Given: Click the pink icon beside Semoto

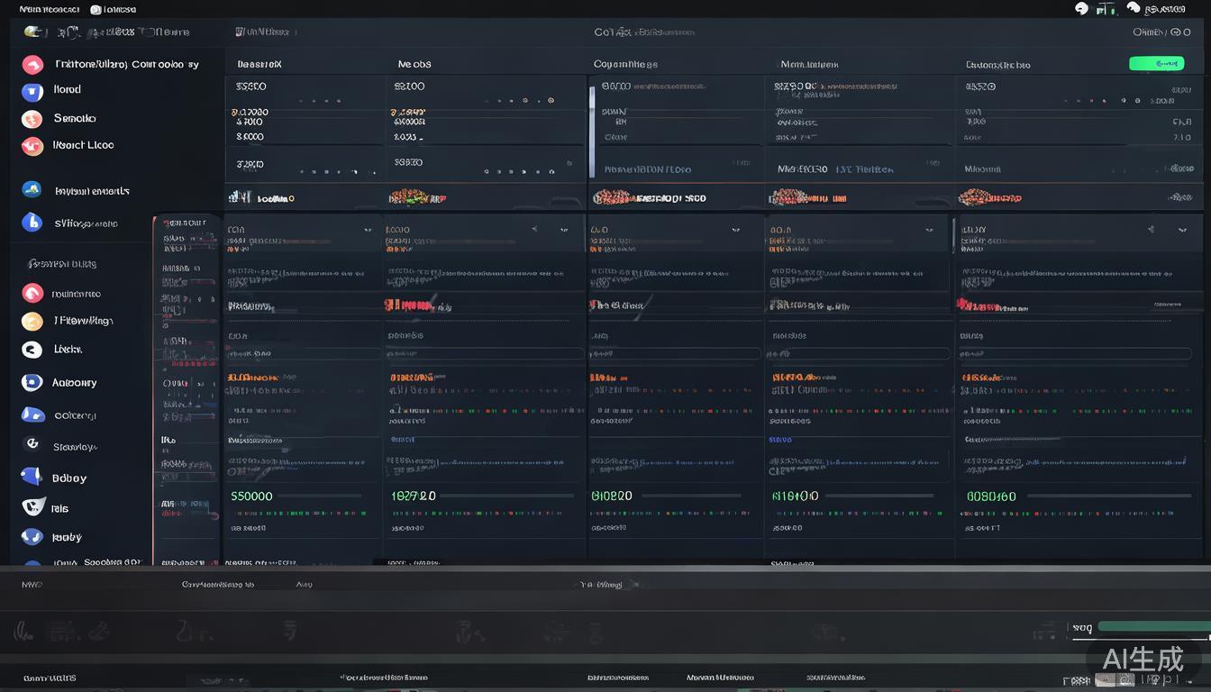Looking at the screenshot, I should (x=32, y=119).
